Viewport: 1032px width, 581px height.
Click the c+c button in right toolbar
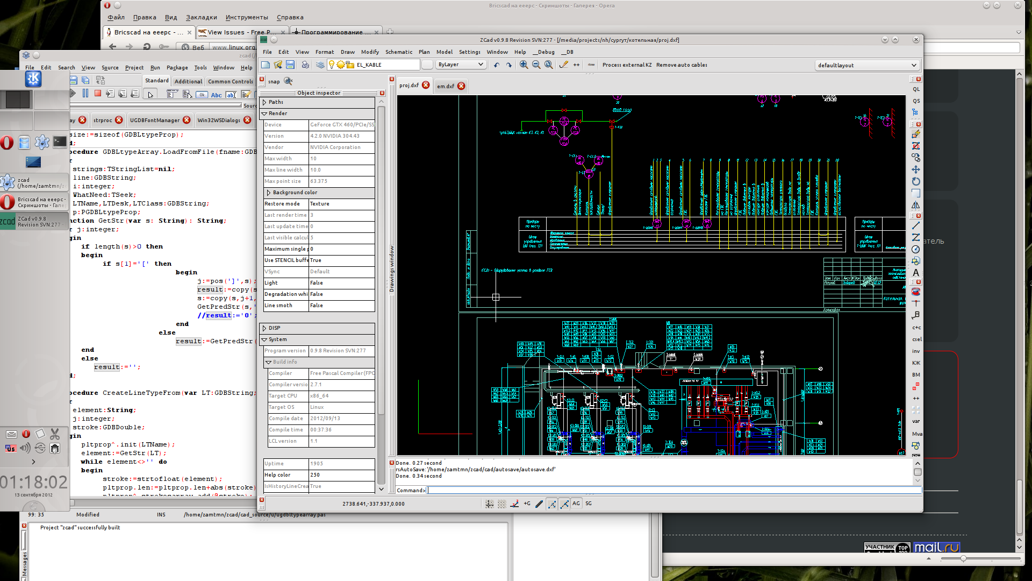coord(916,328)
